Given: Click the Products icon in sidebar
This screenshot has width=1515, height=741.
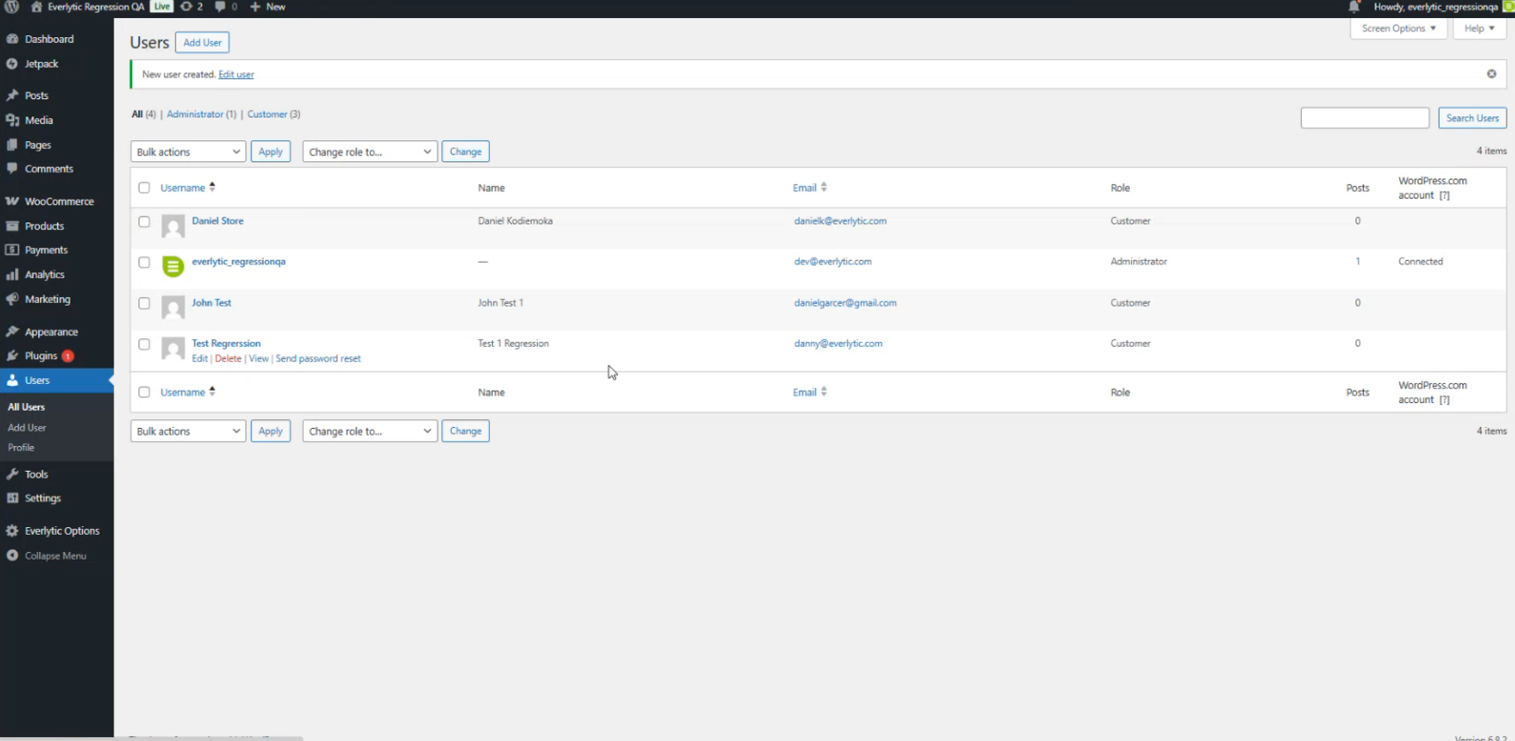Looking at the screenshot, I should point(12,226).
